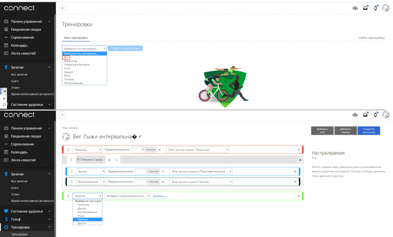The image size is (393, 237).
Task: Click the Добавить этап button
Action: [322, 131]
